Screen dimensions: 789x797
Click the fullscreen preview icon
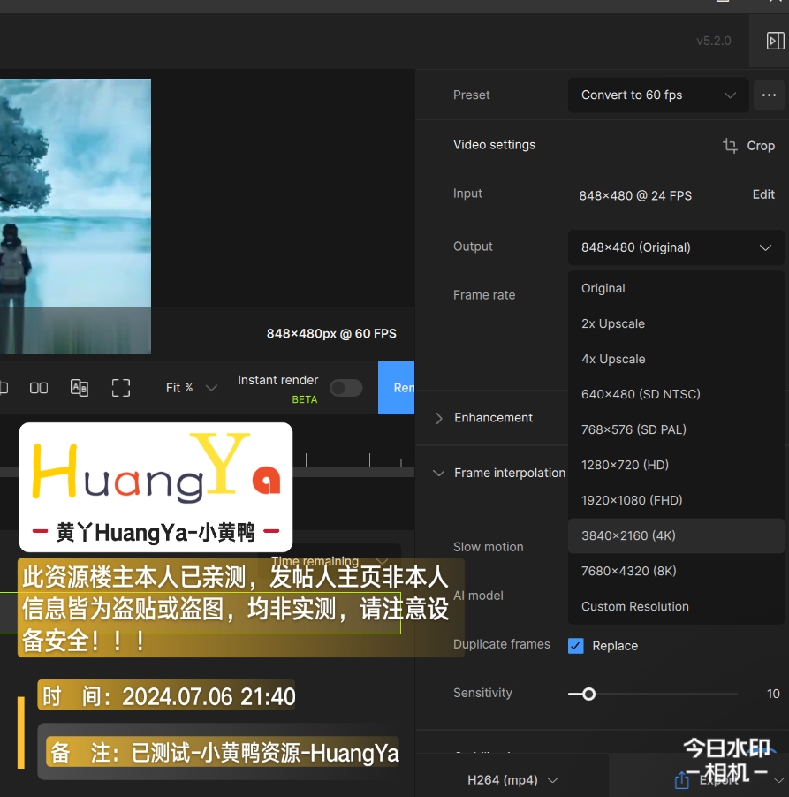(x=121, y=388)
